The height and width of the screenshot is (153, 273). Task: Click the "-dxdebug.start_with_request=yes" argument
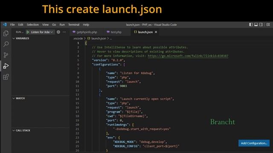142,129
